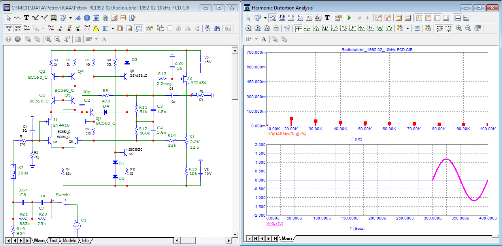
Task: Open the Info mode tool
Action: (x=87, y=18)
